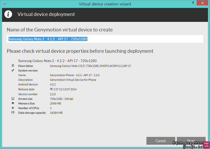Select the Description property label
This screenshot has height=149, width=210.
pos(25,66)
